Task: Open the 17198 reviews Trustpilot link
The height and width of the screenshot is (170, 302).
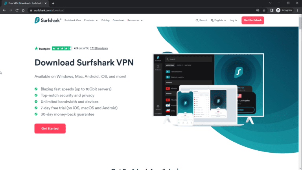Action: 99,48
